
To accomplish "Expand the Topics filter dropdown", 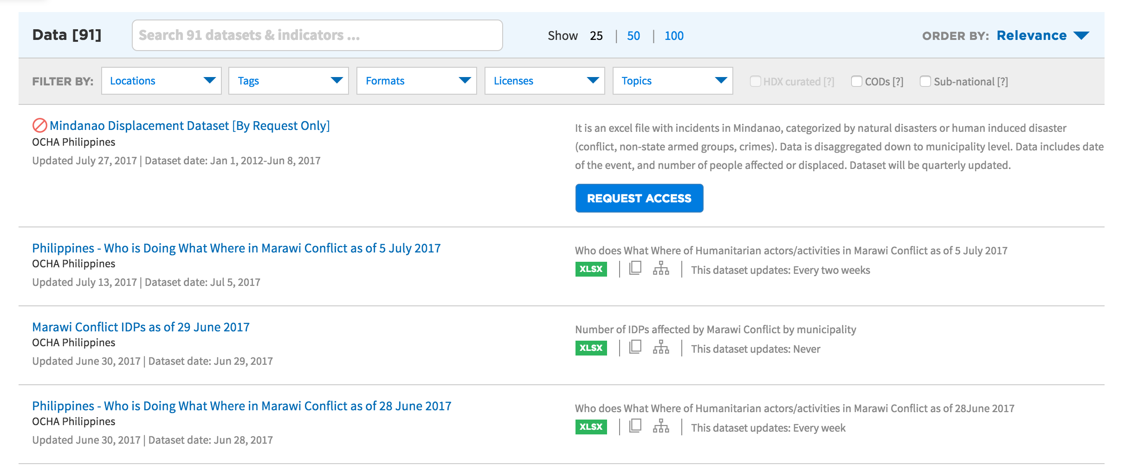I will coord(672,81).
